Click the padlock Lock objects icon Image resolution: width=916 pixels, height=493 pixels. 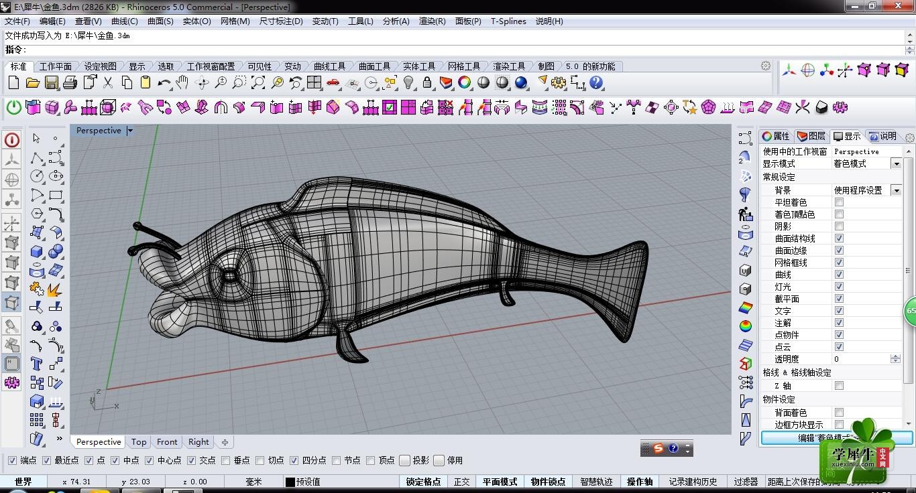pos(427,82)
